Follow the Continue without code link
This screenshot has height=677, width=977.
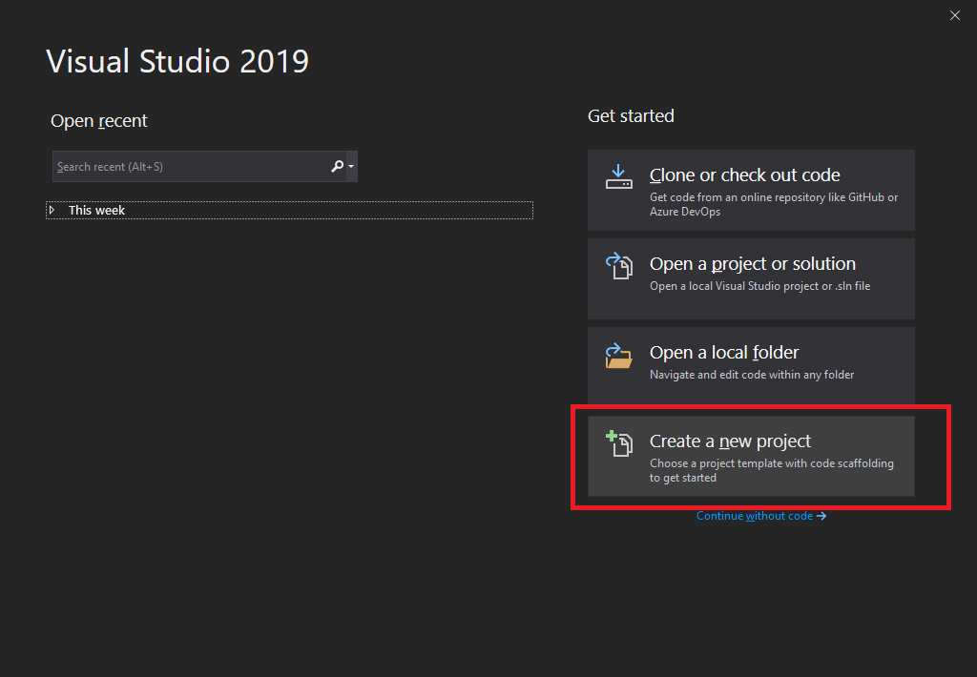click(x=760, y=516)
